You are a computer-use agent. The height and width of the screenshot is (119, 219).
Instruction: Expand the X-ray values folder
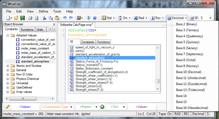pyautogui.click(x=8, y=92)
